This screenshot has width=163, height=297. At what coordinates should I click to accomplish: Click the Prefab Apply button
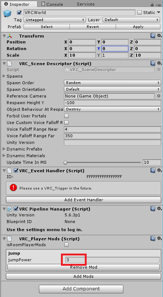coord(138,27)
